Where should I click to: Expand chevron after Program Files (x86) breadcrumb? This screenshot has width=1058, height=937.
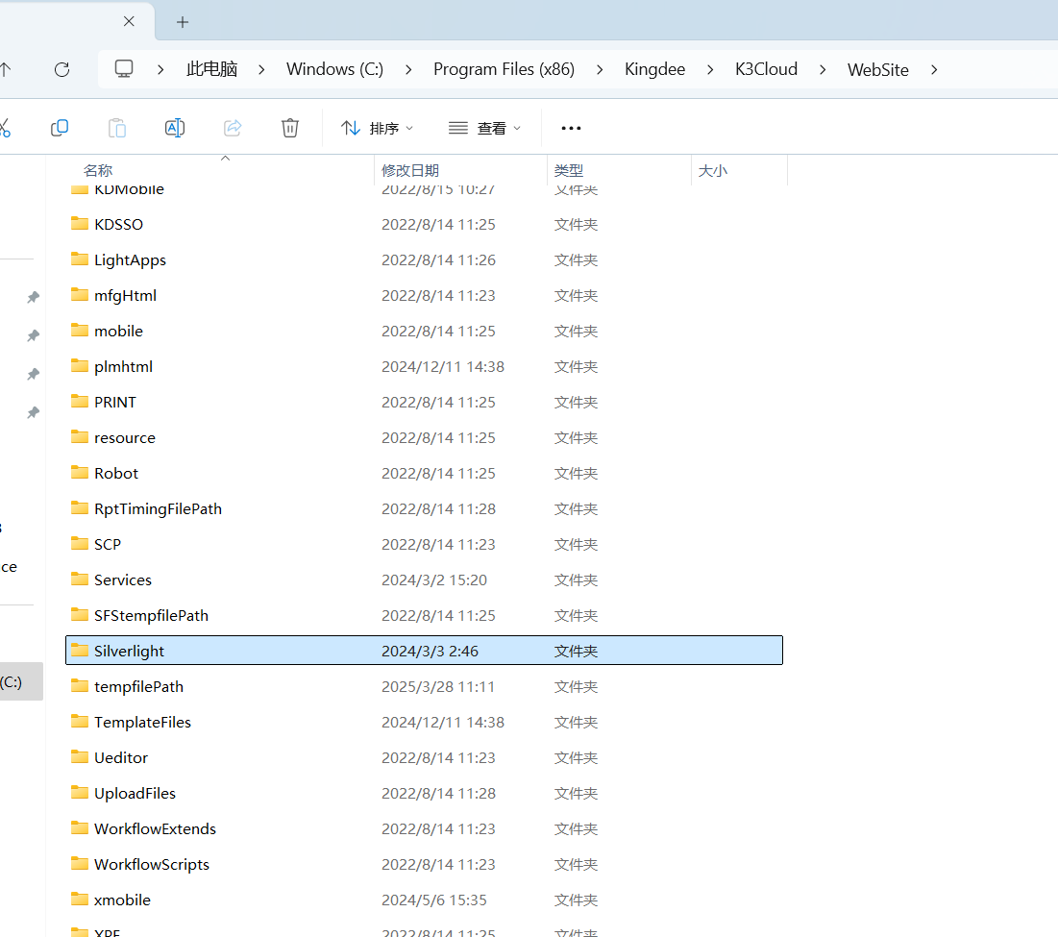(x=600, y=69)
